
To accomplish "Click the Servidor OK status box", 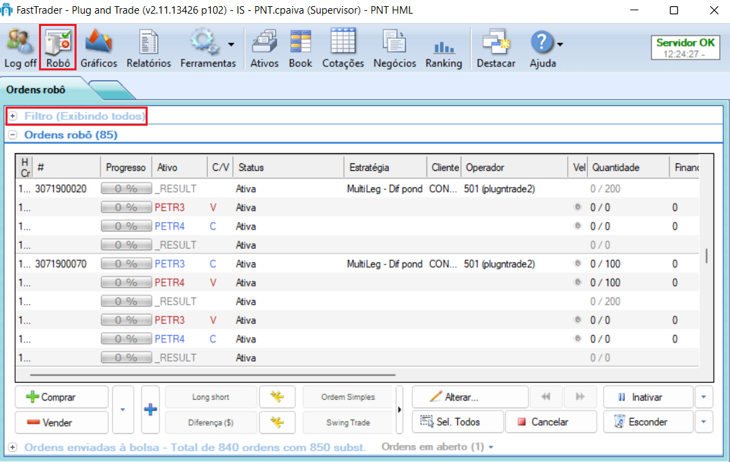I will (686, 48).
